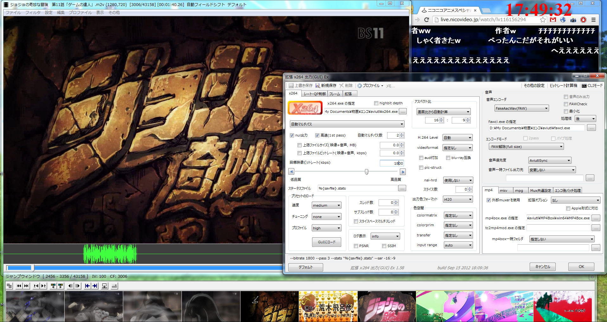Click the first-frame rewind icon in jump window
Image resolution: width=607 pixels, height=322 pixels.
click(19, 286)
